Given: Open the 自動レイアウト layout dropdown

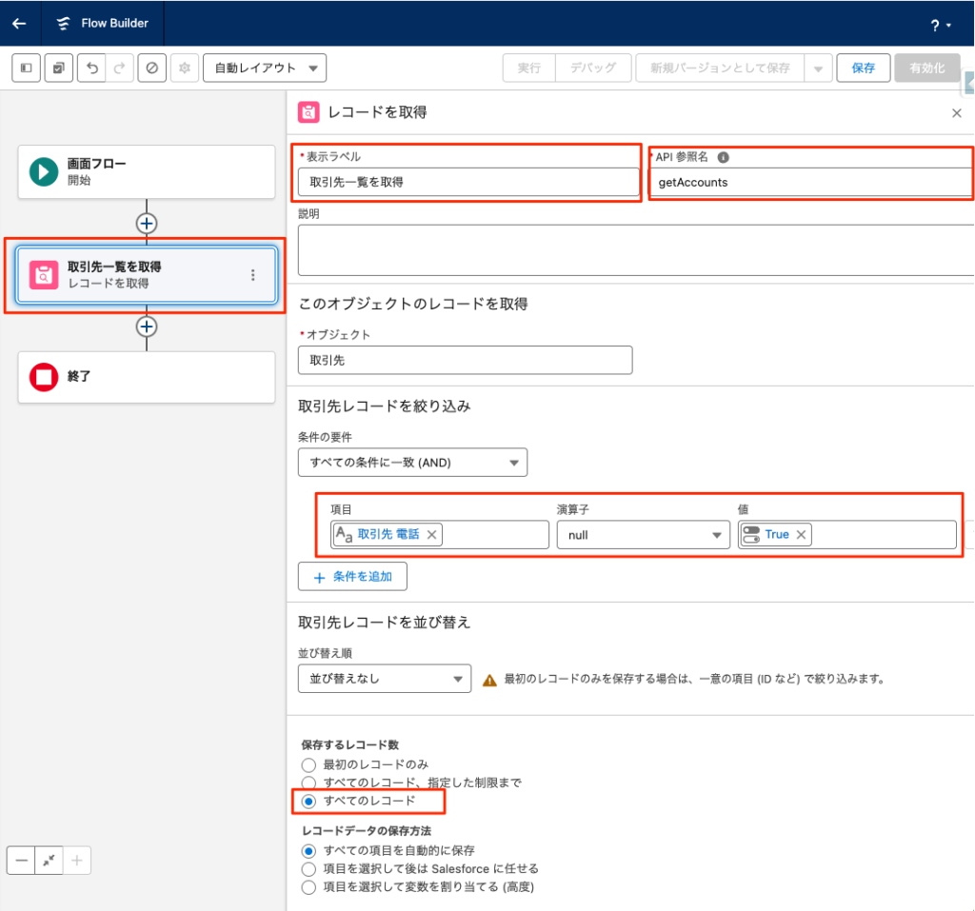Looking at the screenshot, I should pyautogui.click(x=265, y=69).
